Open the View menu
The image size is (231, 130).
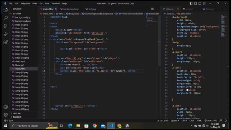pos(35,3)
